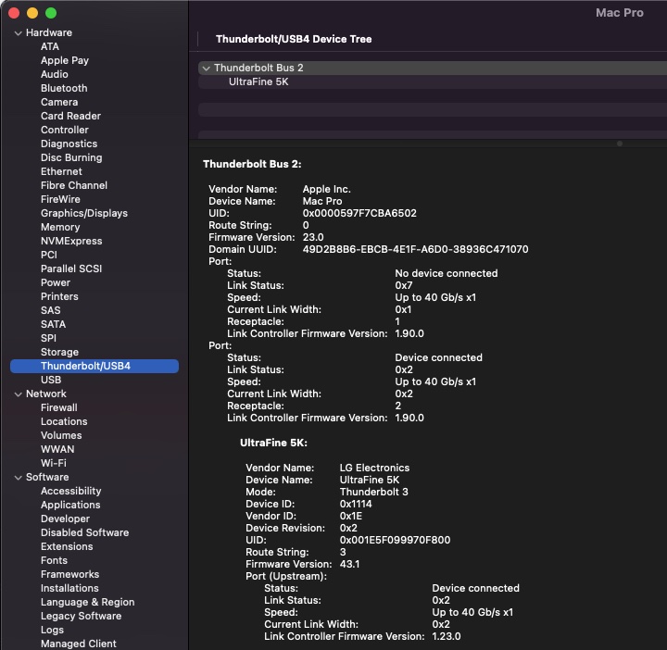Select UltraFine 5K in the device tree
The width and height of the screenshot is (667, 650).
point(258,82)
